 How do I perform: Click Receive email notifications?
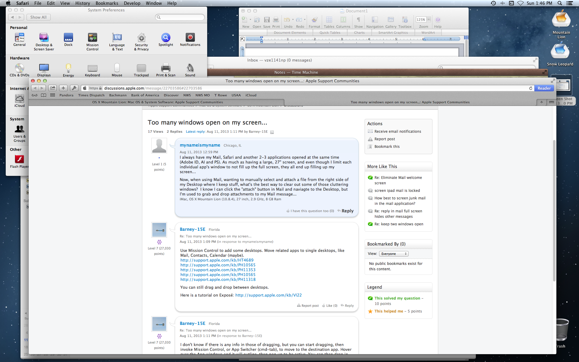pyautogui.click(x=397, y=132)
